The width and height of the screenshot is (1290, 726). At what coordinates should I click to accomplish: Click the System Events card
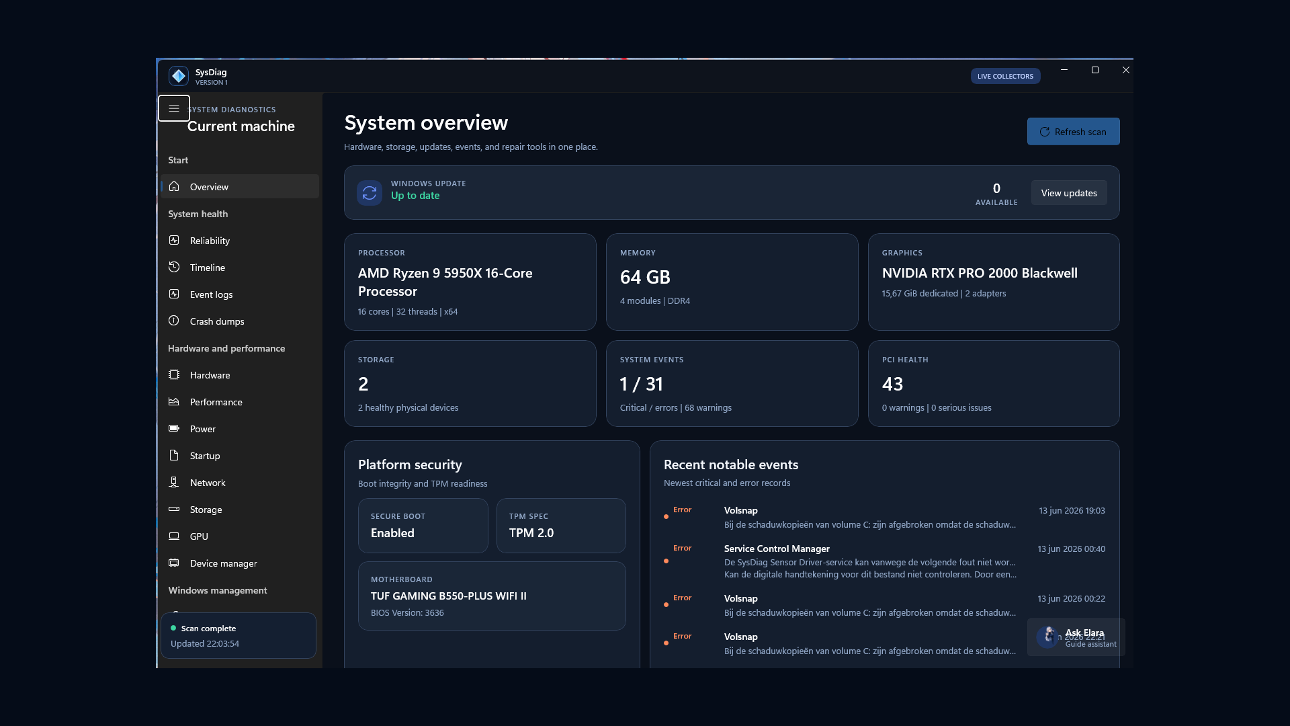click(x=732, y=383)
